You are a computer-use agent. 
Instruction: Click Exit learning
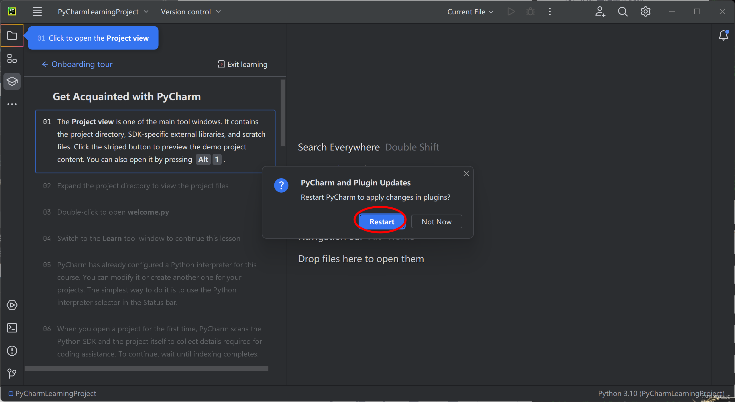coord(242,64)
